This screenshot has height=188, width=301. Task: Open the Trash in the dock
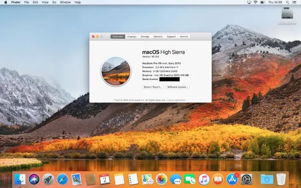(281, 179)
